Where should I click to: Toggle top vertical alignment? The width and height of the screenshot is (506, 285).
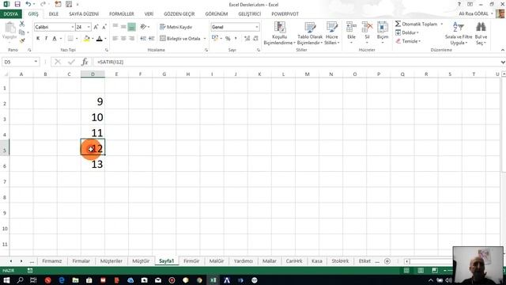115,27
